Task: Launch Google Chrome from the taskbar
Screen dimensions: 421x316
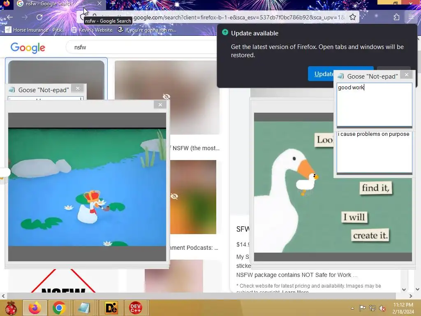Action: tap(59, 308)
